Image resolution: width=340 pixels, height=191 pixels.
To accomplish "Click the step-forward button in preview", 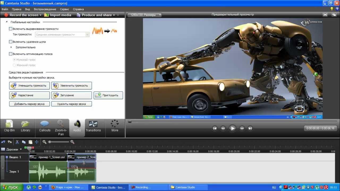I will click(242, 128).
